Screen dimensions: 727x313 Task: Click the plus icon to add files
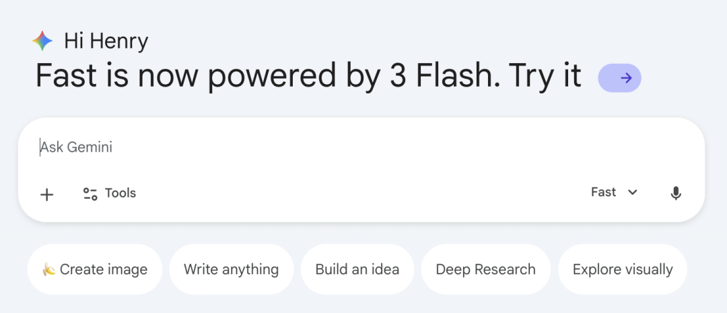[x=46, y=194]
